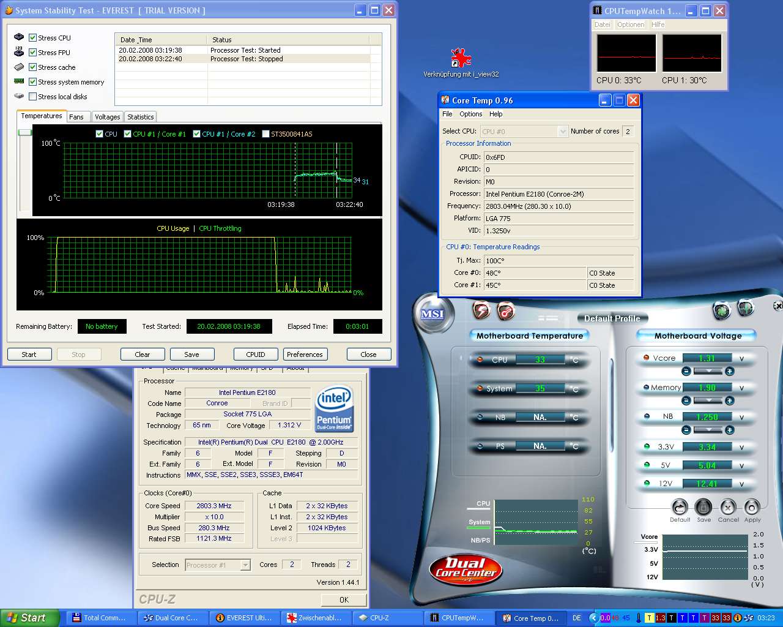Image resolution: width=783 pixels, height=627 pixels.
Task: Click the DE language indicator in the taskbar
Action: (x=577, y=618)
